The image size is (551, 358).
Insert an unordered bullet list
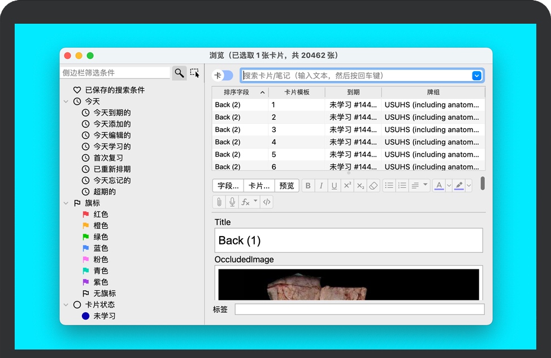[389, 186]
